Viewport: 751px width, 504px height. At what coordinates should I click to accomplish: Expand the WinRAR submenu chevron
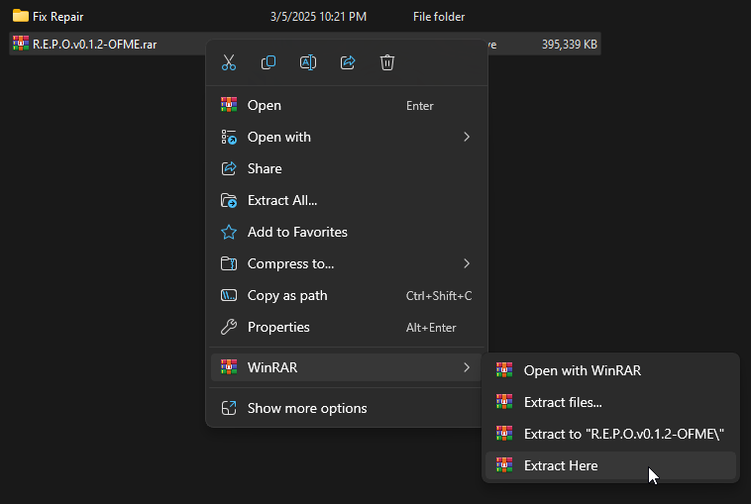tap(467, 367)
